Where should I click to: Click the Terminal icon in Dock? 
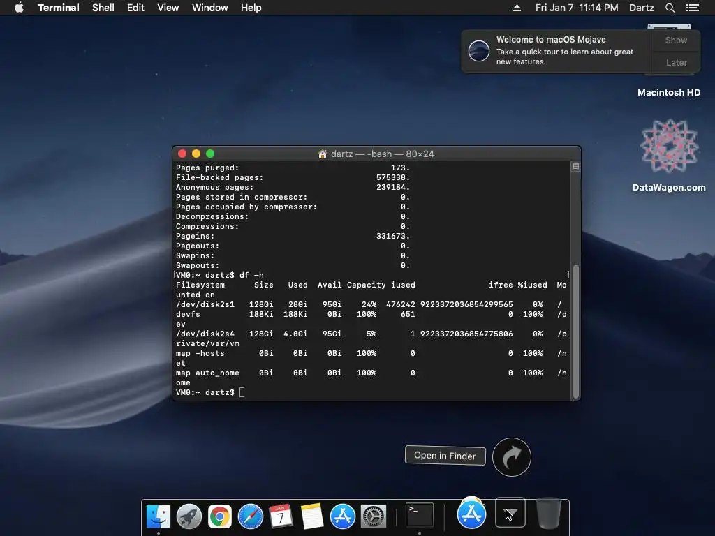pos(420,514)
